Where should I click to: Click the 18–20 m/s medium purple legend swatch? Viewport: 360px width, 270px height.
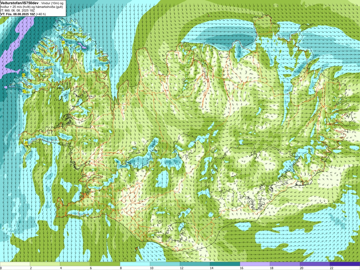click(x=285, y=264)
